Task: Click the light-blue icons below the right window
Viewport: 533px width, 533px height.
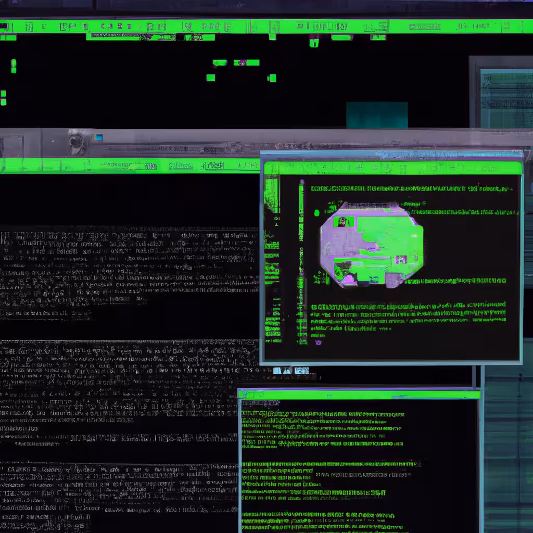Action: point(291,370)
